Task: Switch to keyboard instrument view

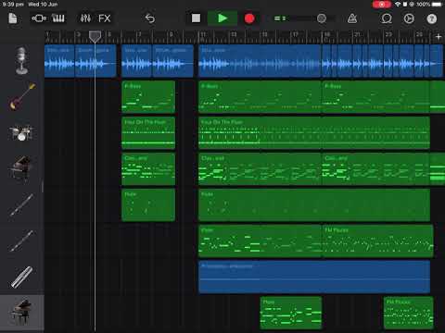Action: point(58,18)
